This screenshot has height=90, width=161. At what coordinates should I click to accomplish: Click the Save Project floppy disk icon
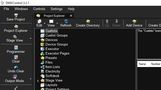[16, 15]
